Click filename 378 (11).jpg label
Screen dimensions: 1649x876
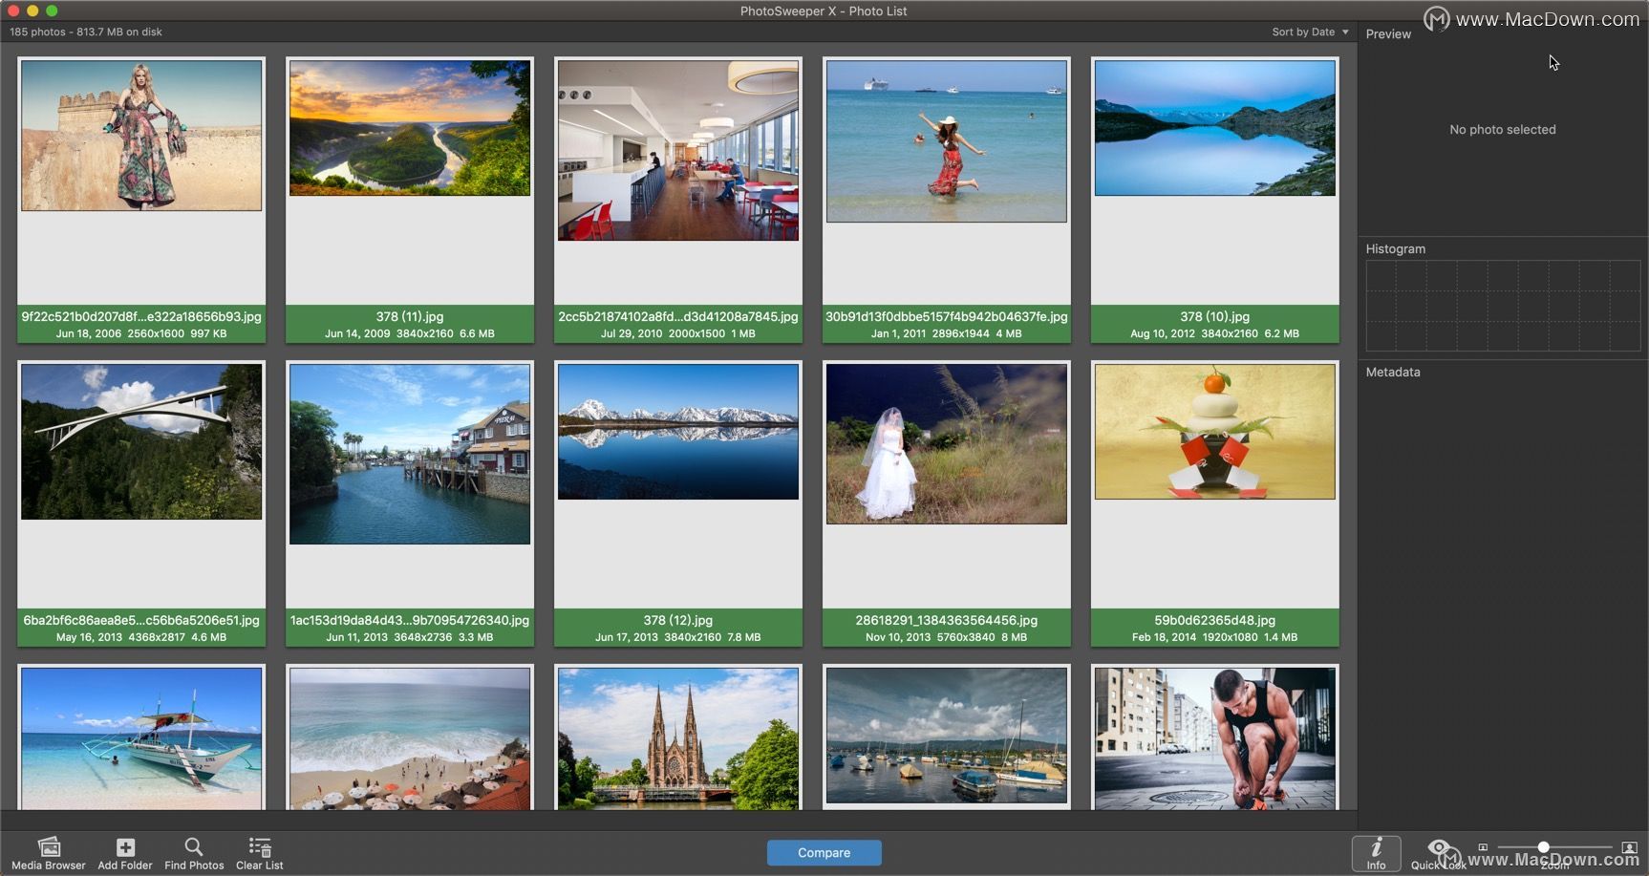[x=410, y=316]
